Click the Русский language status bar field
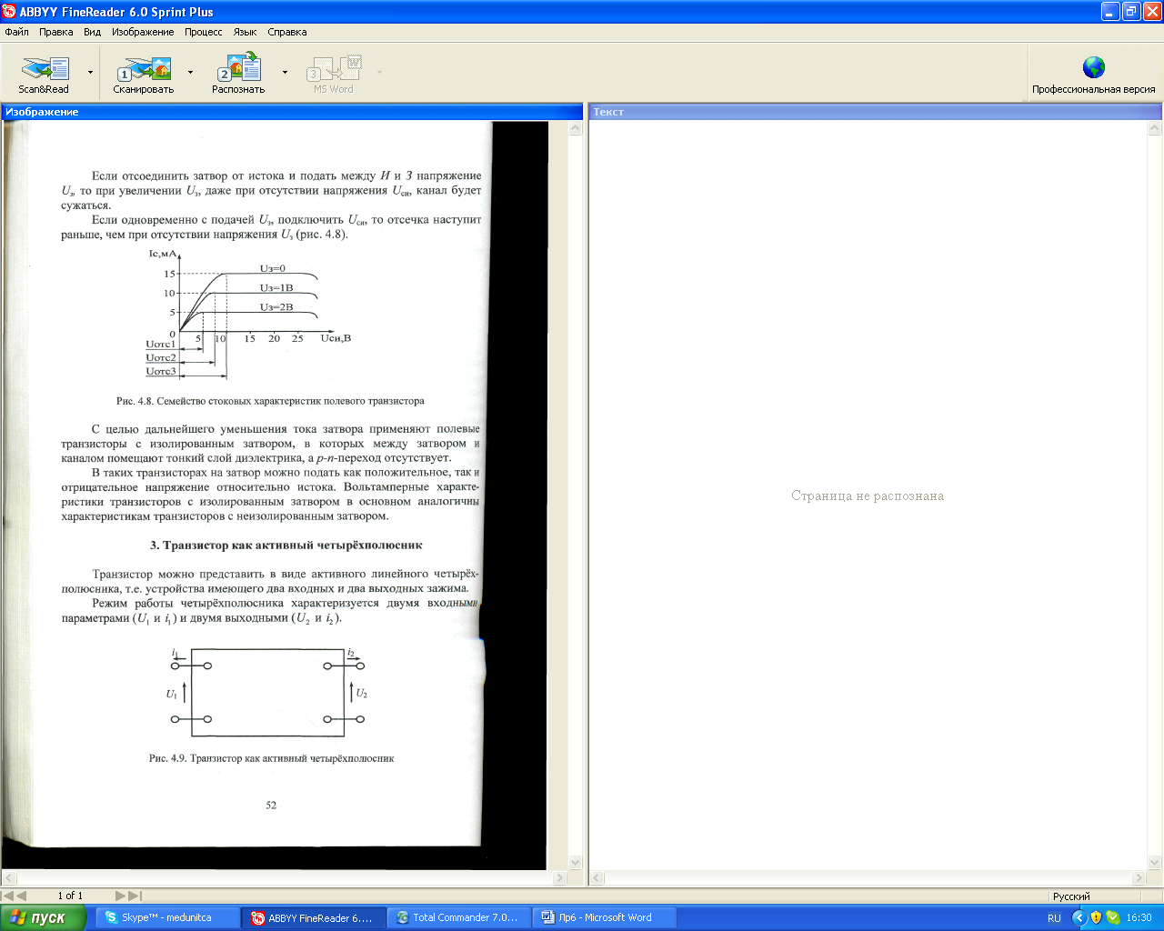 pyautogui.click(x=1106, y=896)
